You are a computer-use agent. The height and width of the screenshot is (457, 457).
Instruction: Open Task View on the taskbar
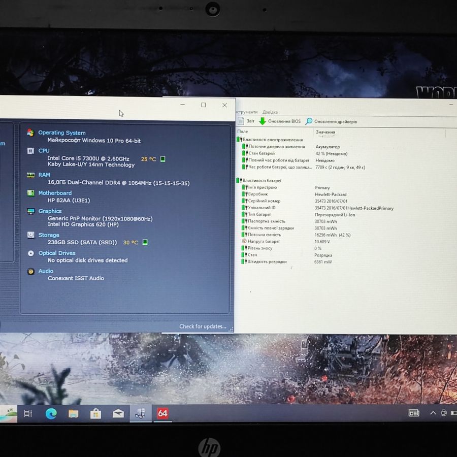coord(28,413)
